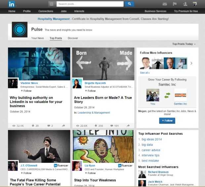Open comments on Brigette Hyacinth post

coord(112,126)
